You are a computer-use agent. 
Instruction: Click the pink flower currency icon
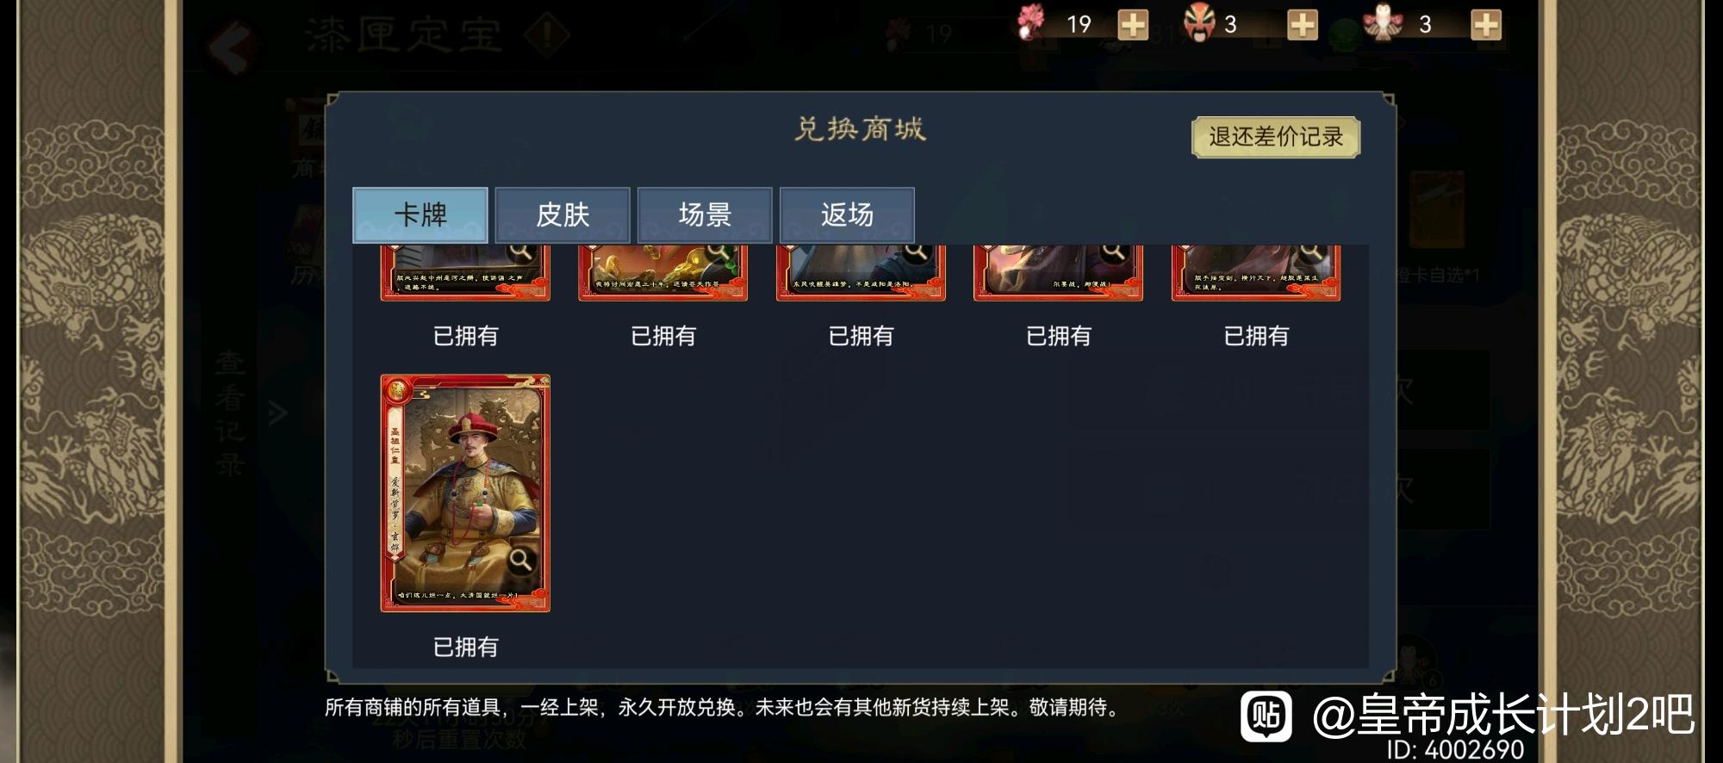point(1030,22)
